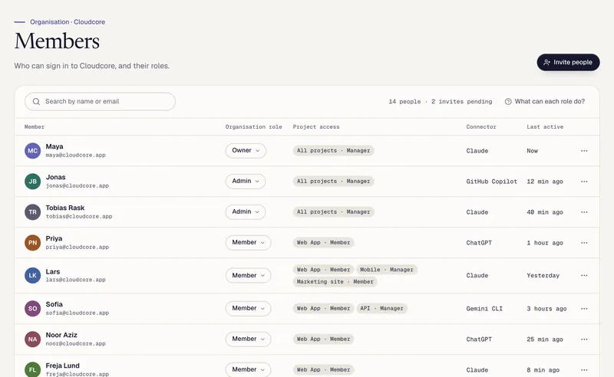Click the '14 people' count text
The width and height of the screenshot is (614, 377).
[x=404, y=102]
